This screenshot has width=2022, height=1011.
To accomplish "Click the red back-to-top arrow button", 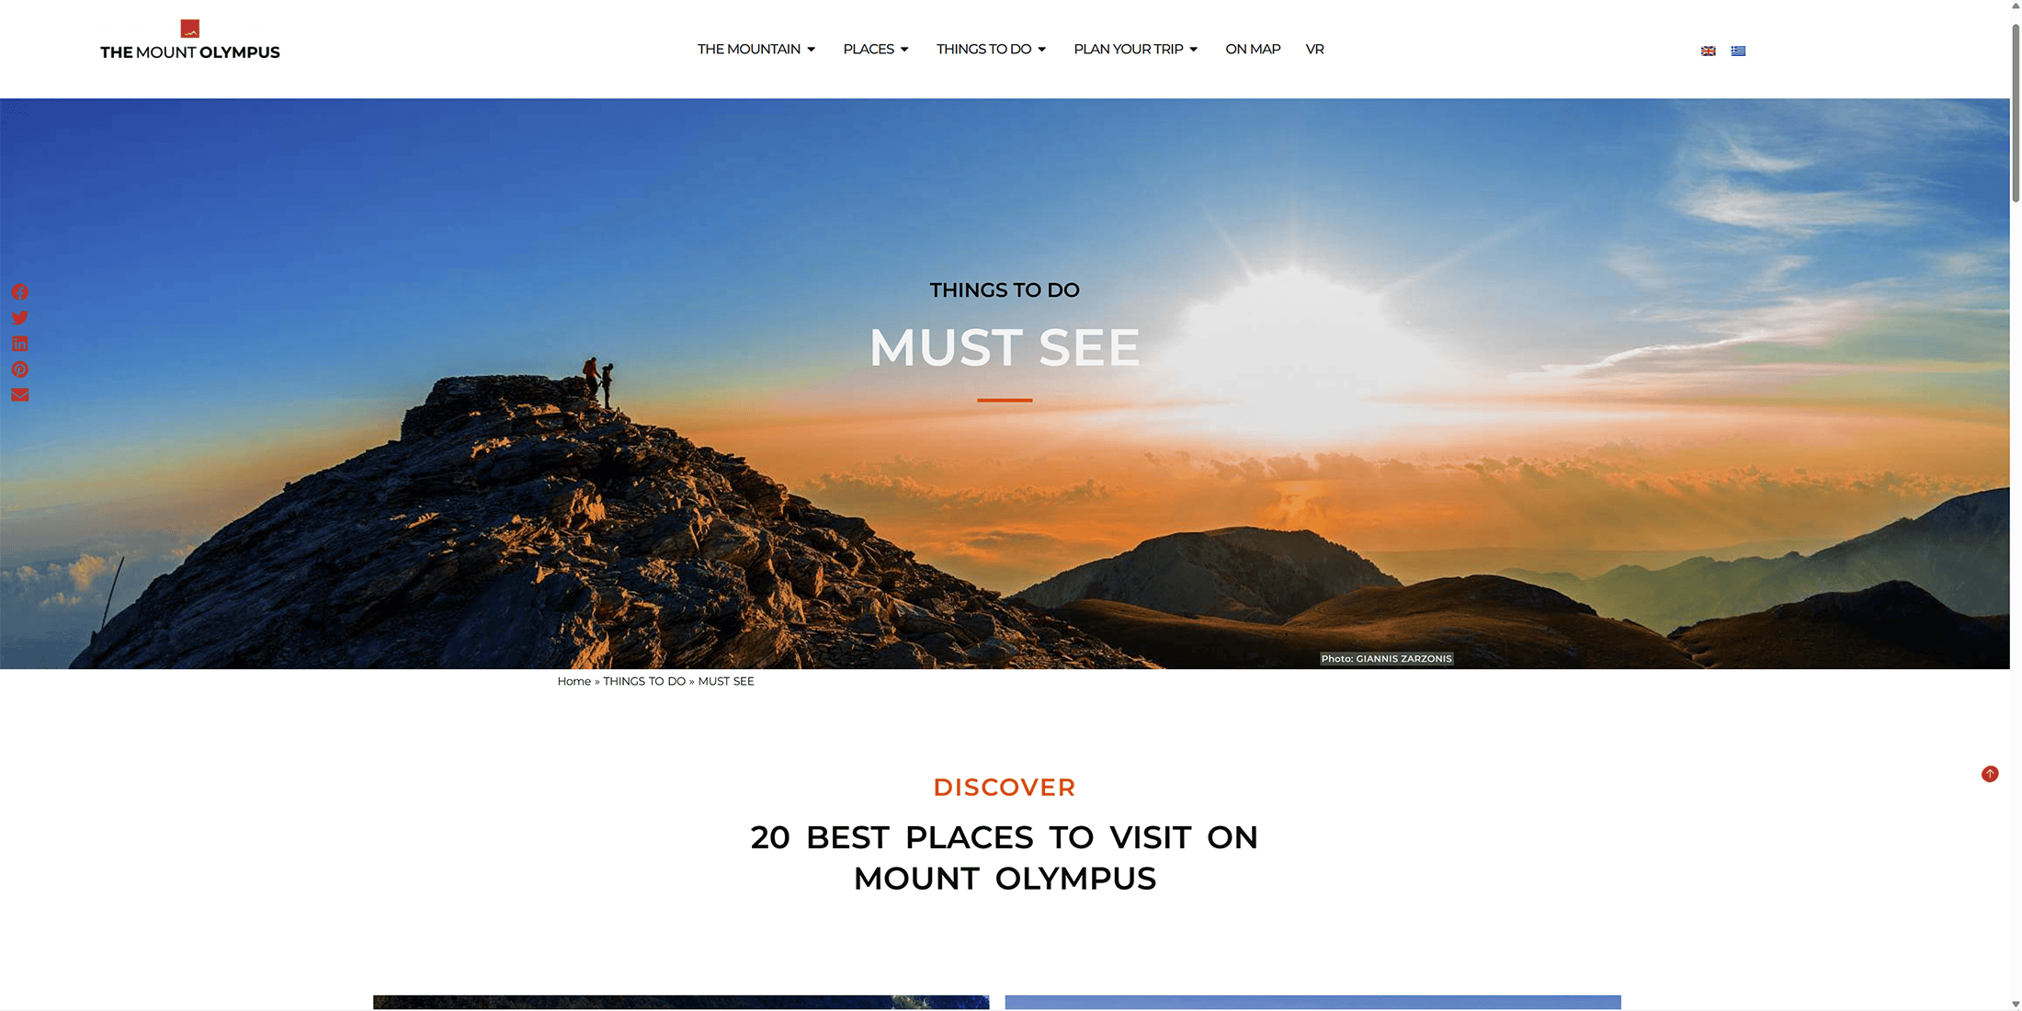I will (1989, 774).
